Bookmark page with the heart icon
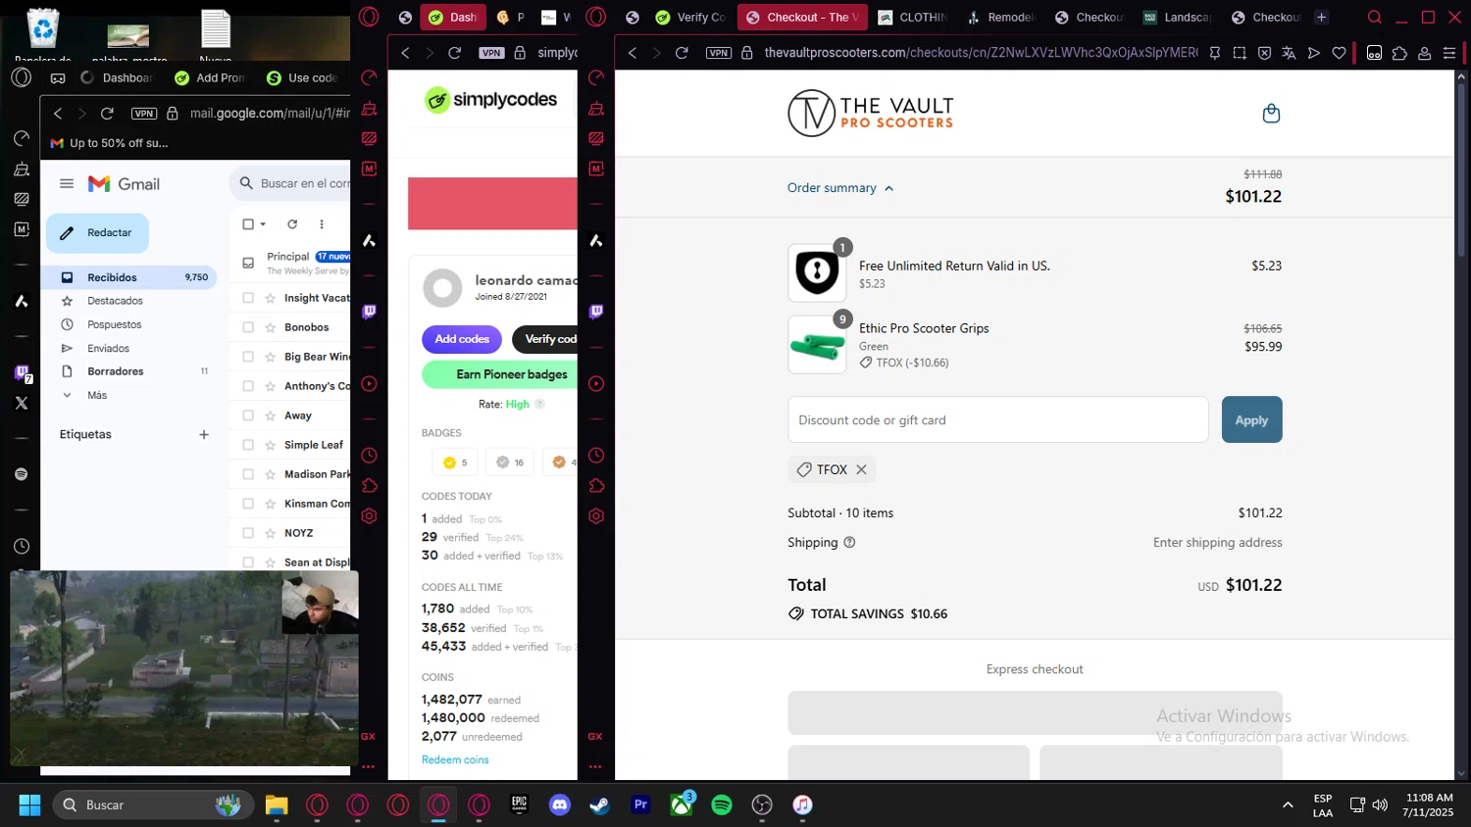 [x=1339, y=53]
